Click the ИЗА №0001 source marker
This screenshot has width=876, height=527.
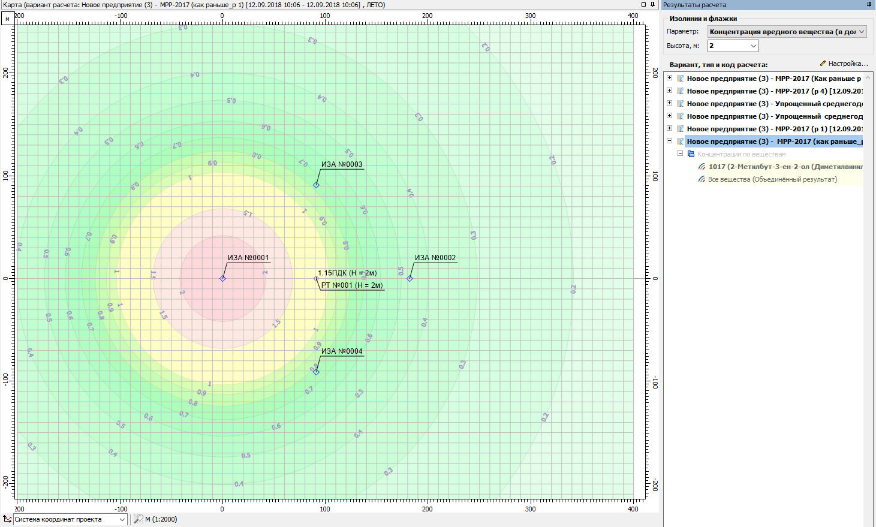[222, 278]
